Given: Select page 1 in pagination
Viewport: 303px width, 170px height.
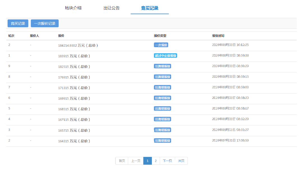Looking at the screenshot, I should click(148, 161).
